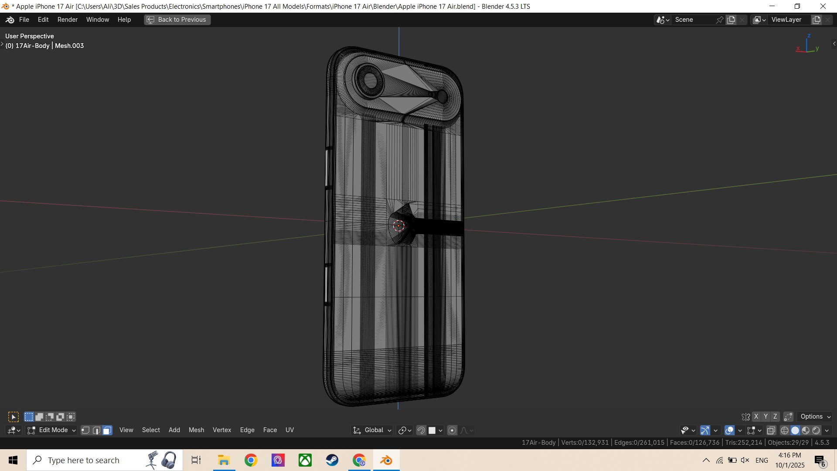Expand the viewport toolbar arrow at left
The image size is (837, 471).
coord(2,44)
